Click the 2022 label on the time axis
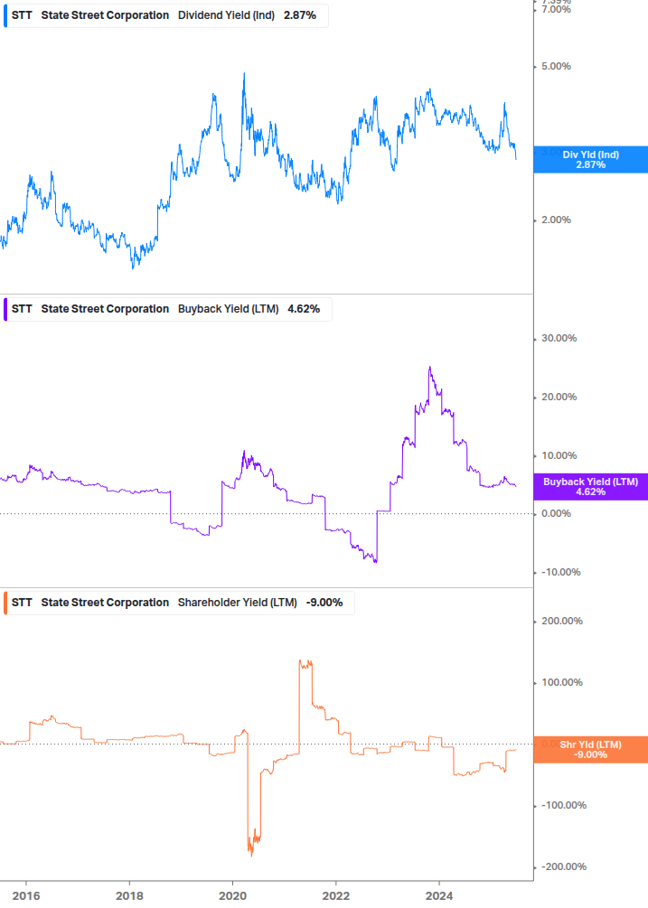The image size is (648, 908). (x=336, y=896)
